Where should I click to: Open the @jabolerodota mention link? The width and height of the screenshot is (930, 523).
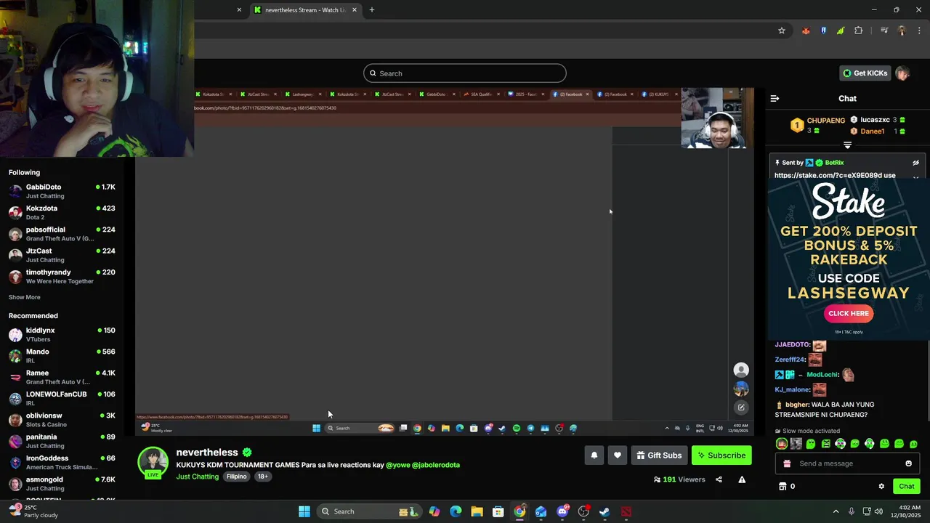[436, 465]
